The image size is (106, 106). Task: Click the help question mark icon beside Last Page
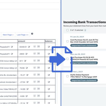[32, 34]
